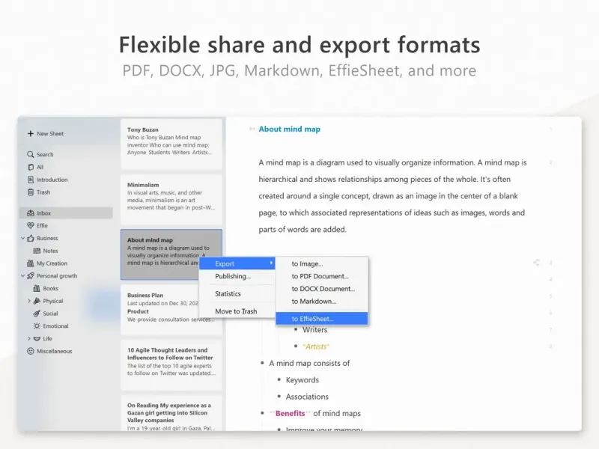The height and width of the screenshot is (449, 599).
Task: Click the Search label in sidebar
Action: click(45, 155)
